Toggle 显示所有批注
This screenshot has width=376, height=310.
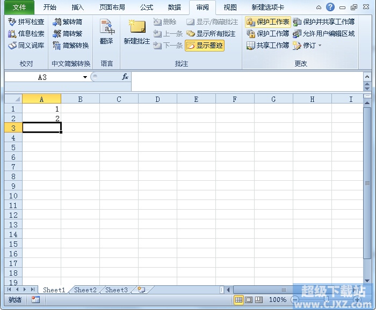coord(211,33)
